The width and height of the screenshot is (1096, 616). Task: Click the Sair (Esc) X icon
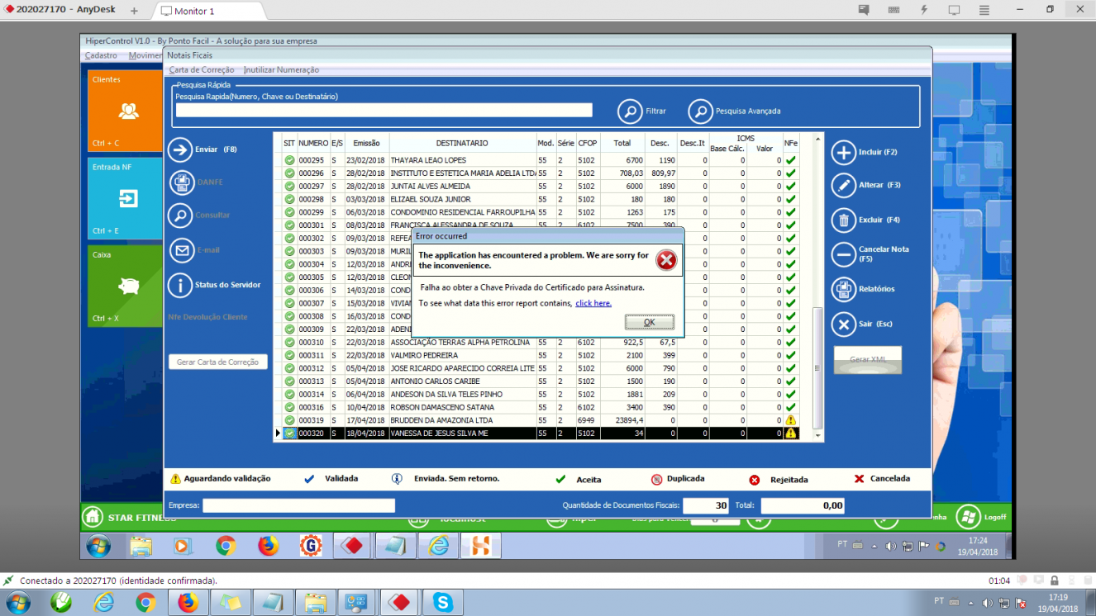point(843,325)
